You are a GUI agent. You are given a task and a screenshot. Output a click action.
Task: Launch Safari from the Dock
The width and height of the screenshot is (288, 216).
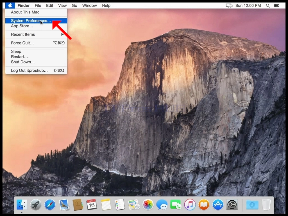point(50,205)
